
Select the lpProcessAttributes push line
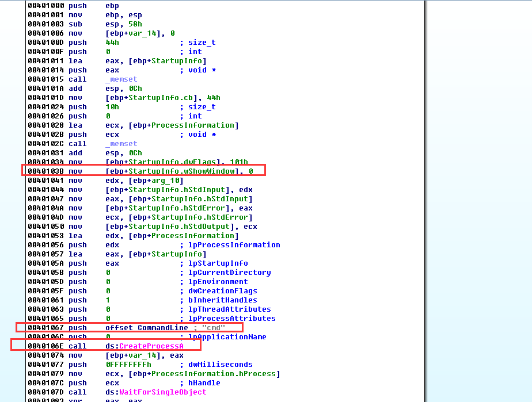pos(151,318)
